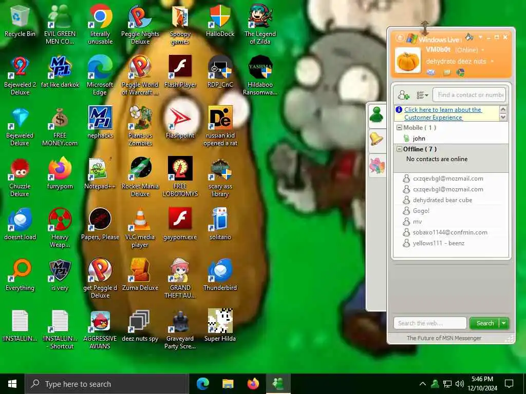The image size is (526, 394).
Task: Click the Find a contact or number field
Action: (x=469, y=95)
